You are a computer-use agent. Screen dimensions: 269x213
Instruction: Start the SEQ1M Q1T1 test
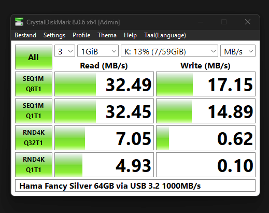[34, 111]
